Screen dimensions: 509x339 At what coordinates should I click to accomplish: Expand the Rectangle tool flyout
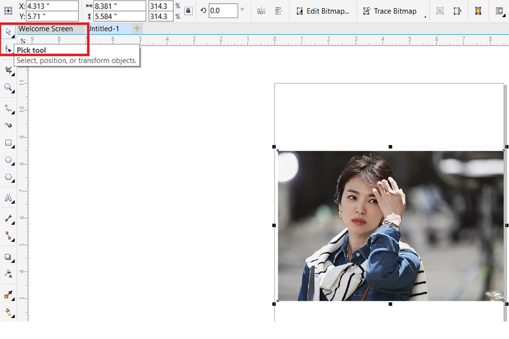[x=14, y=147]
